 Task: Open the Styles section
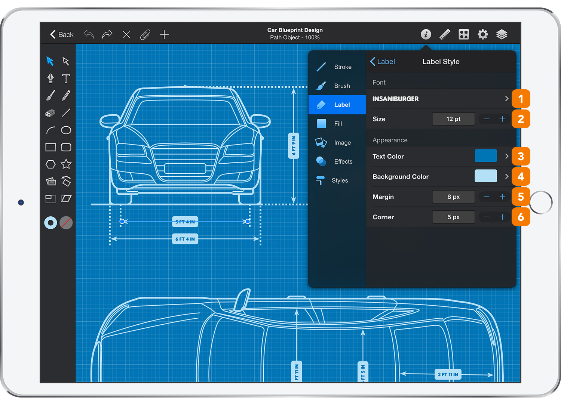pos(337,180)
